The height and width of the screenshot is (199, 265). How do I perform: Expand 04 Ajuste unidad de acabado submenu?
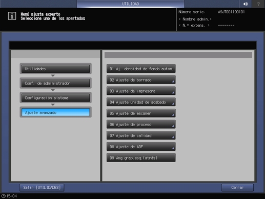coord(141,102)
